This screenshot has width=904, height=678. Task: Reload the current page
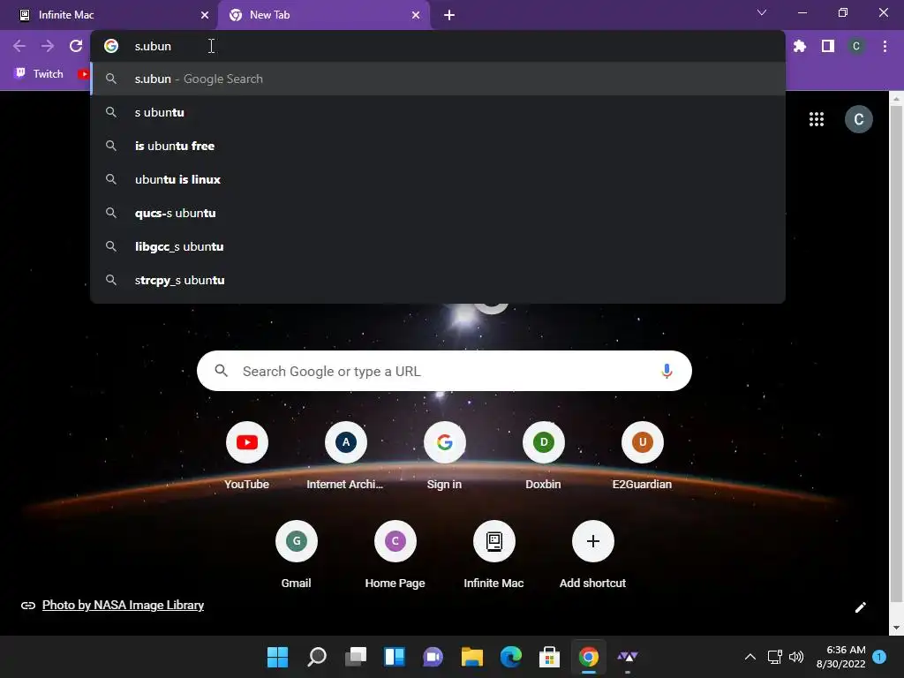click(76, 46)
